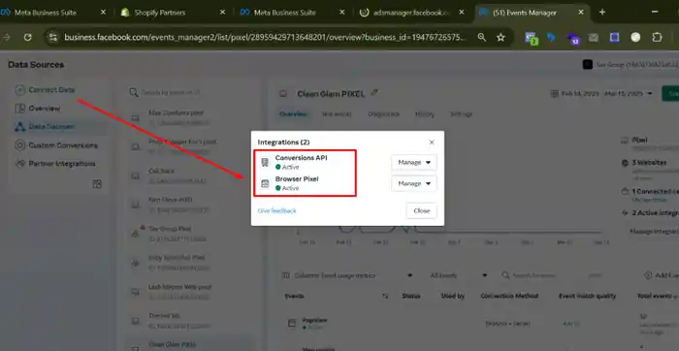Click the magnifier icon in the pixel search box
This screenshot has height=351, width=679.
click(134, 92)
